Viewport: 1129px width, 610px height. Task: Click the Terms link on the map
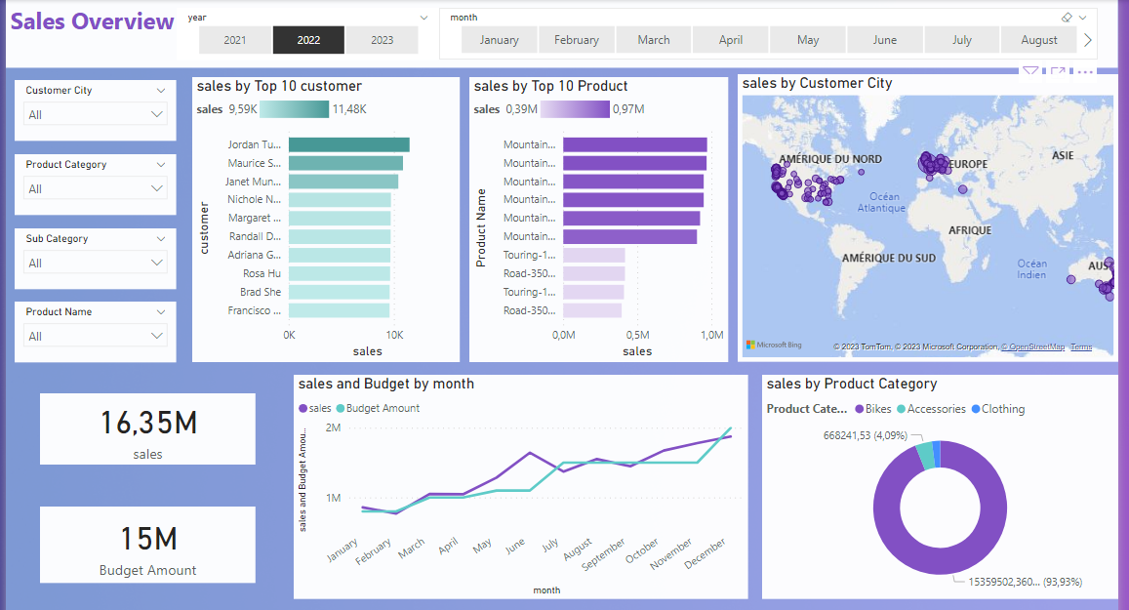1080,346
